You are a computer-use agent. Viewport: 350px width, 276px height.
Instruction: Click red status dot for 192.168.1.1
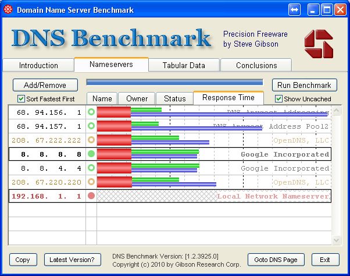[91, 196]
